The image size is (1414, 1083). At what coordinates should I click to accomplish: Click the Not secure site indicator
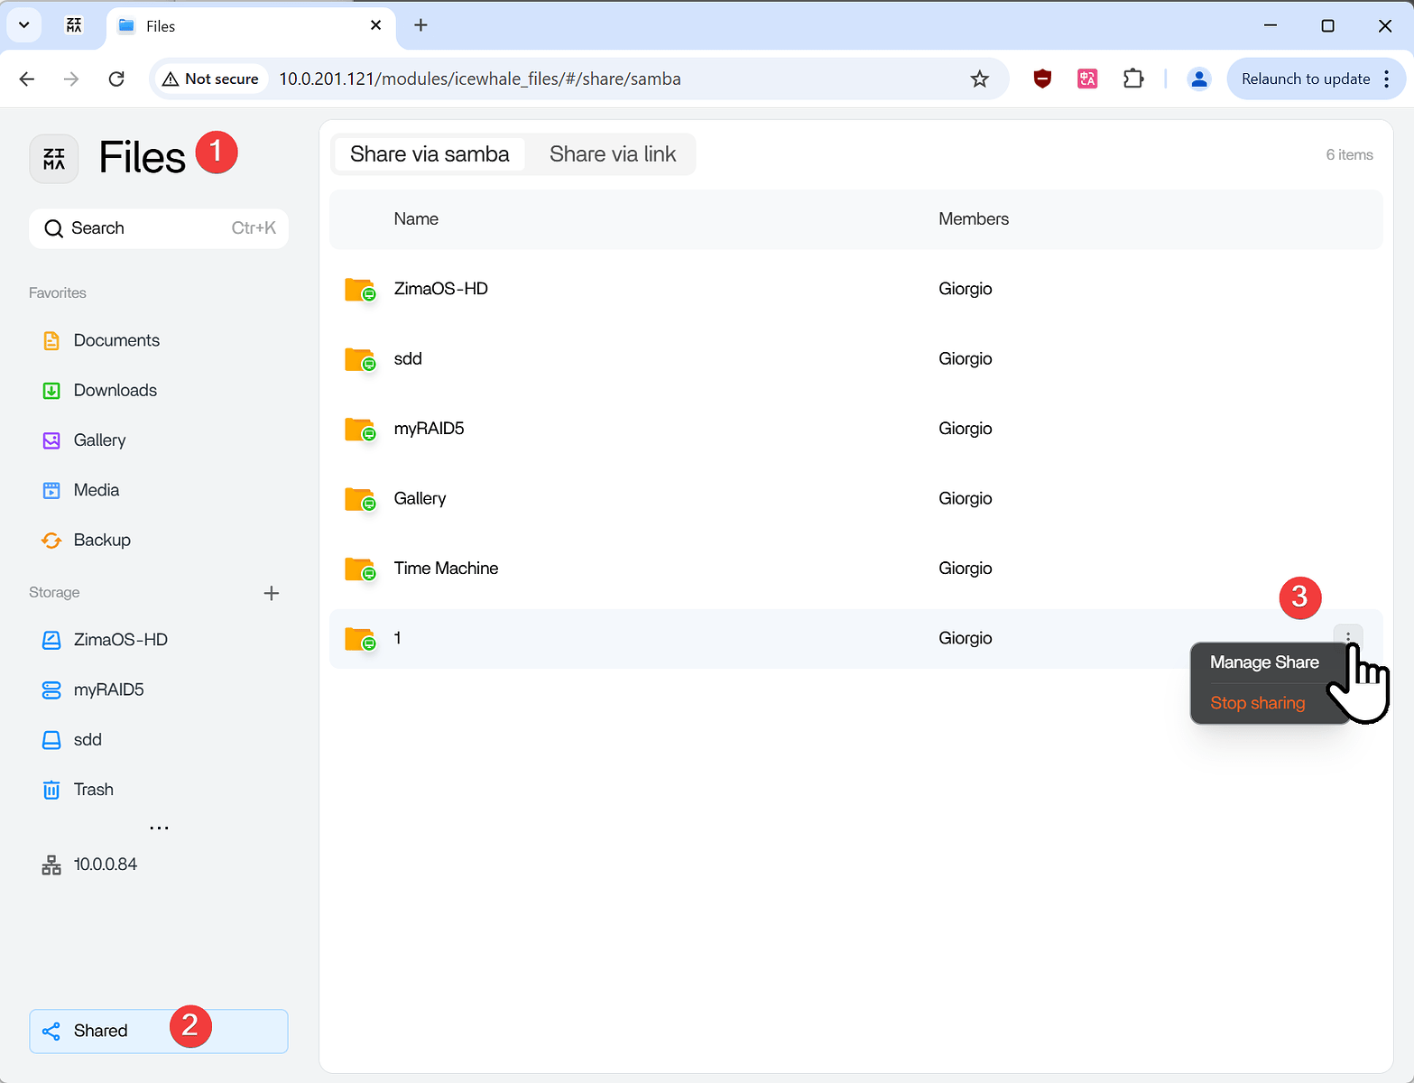point(210,79)
